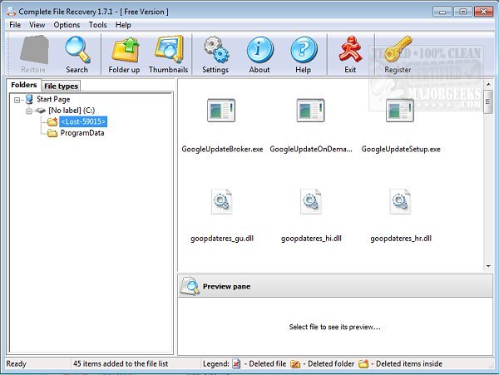This screenshot has height=375, width=499.
Task: Select GoogleUpdateSetup.exe file icon
Action: tap(400, 111)
